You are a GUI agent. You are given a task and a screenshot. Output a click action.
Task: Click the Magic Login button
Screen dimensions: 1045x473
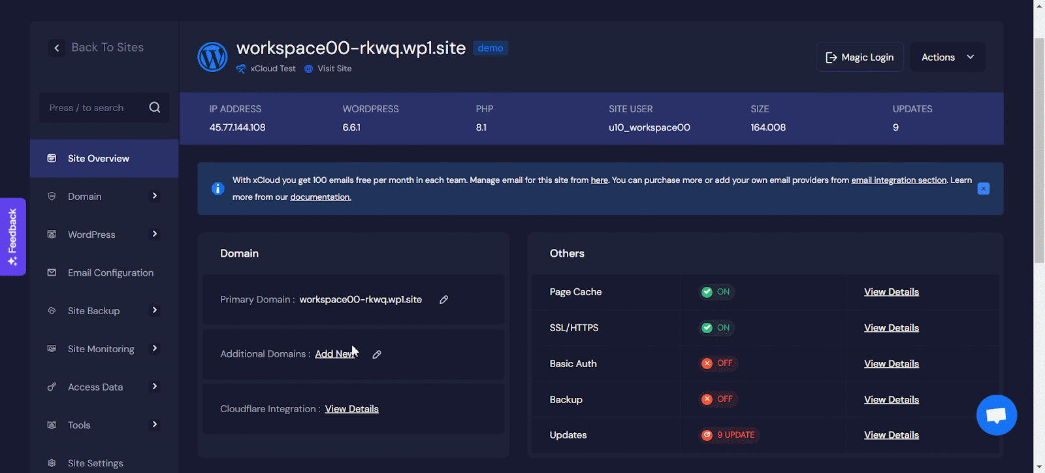[860, 57]
